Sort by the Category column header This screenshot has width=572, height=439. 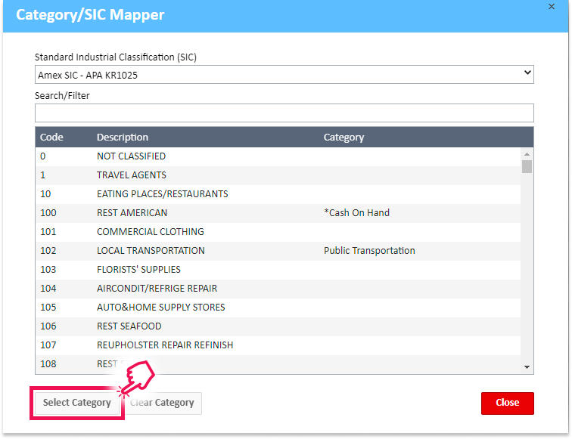(x=344, y=138)
